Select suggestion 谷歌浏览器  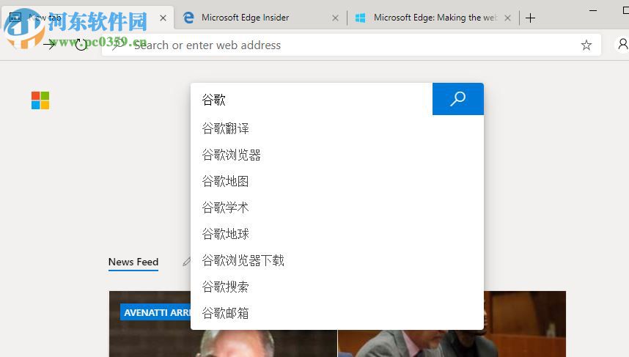pyautogui.click(x=337, y=155)
